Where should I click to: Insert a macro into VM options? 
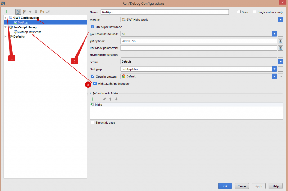(280, 41)
